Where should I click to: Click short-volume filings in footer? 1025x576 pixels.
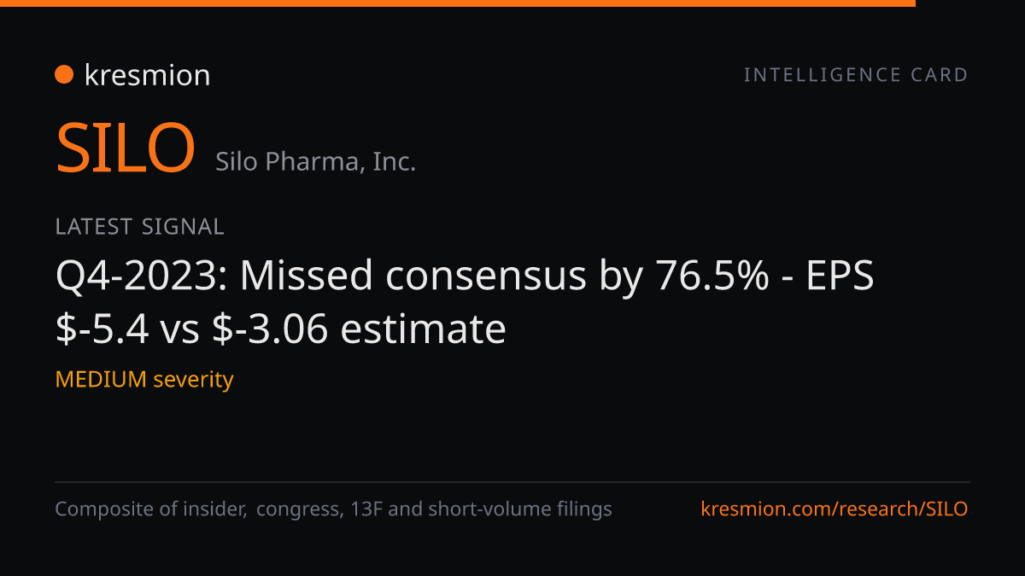pos(520,509)
